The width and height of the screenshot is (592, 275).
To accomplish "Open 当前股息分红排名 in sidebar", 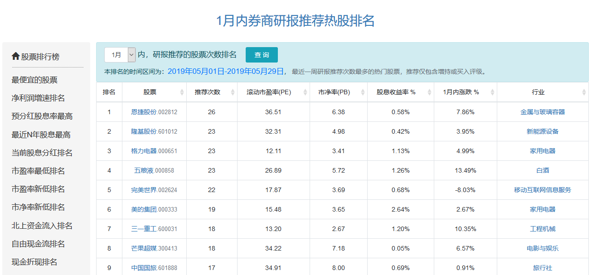I will tap(42, 153).
